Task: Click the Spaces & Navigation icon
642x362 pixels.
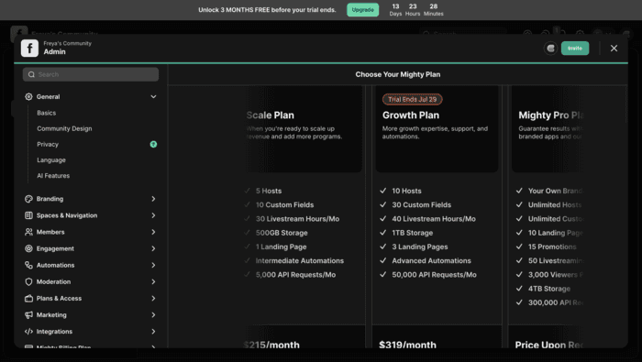Action: coord(28,215)
